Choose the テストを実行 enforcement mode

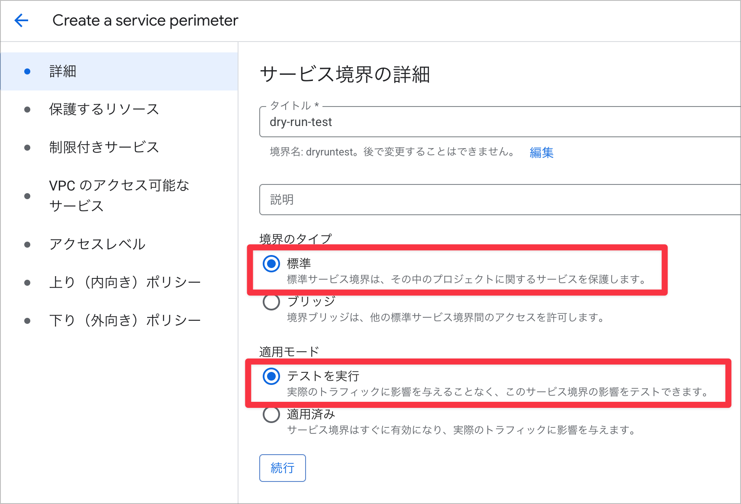pos(271,376)
